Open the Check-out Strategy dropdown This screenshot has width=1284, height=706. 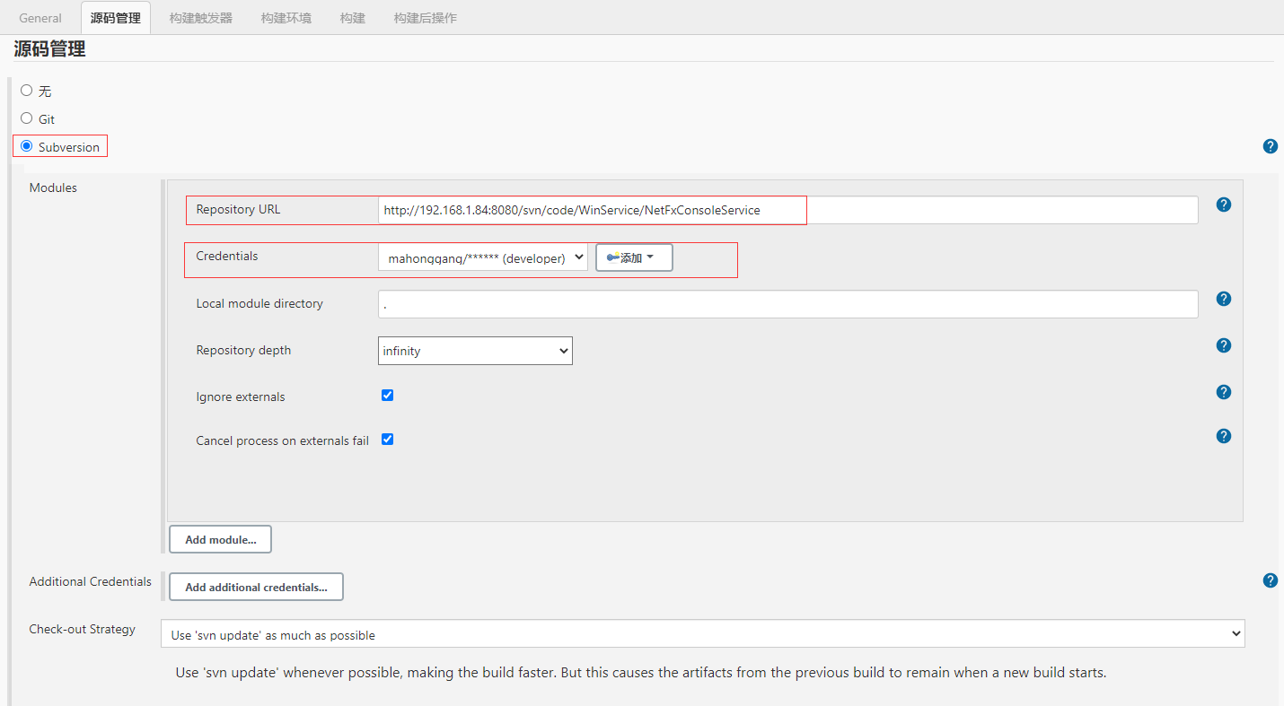coord(703,634)
